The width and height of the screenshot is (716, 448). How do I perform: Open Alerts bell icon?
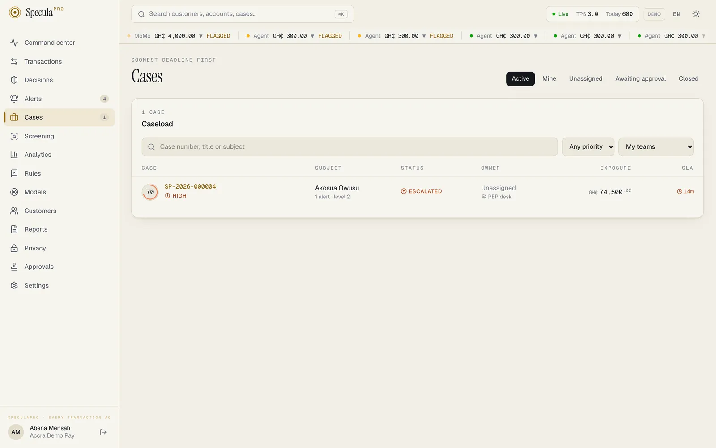point(14,99)
